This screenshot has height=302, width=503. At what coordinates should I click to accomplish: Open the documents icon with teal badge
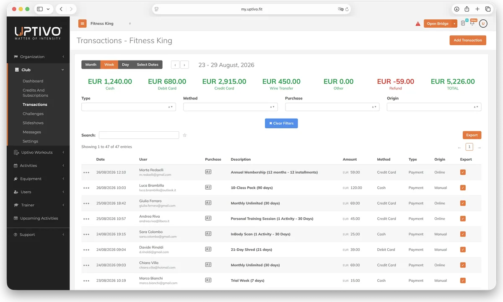463,23
